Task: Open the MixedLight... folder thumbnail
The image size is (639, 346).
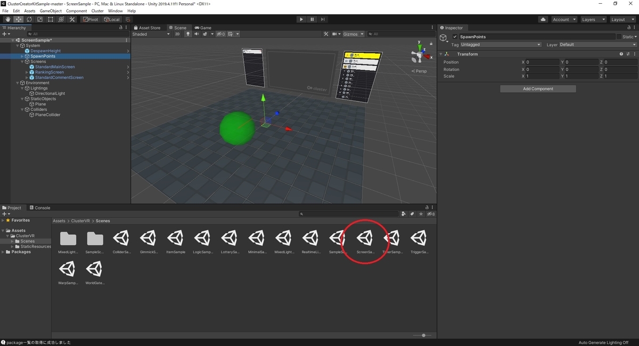Action: point(68,242)
